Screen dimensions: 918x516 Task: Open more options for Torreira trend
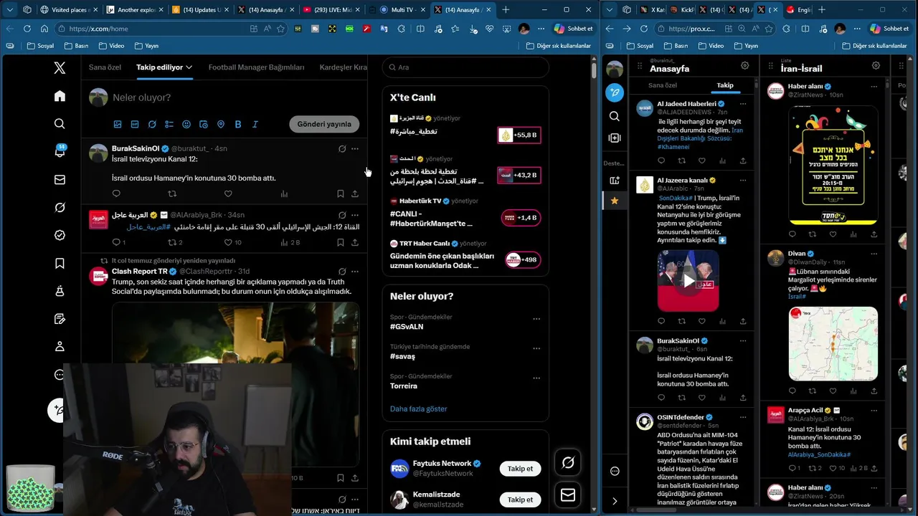[x=536, y=378]
